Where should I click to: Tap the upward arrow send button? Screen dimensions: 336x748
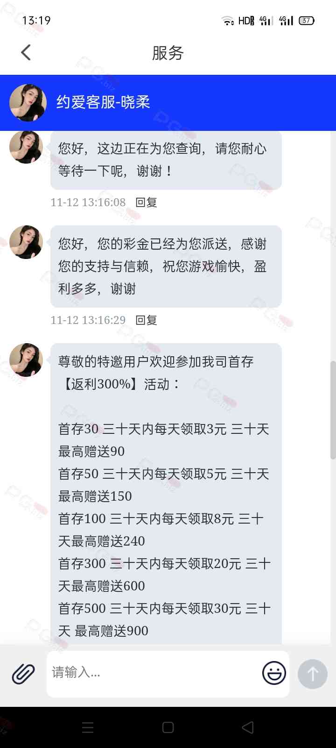[313, 674]
